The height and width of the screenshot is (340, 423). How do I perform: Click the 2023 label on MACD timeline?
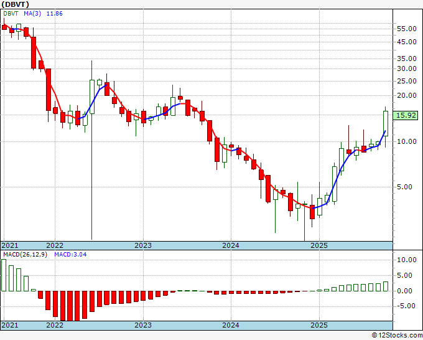coord(143,325)
